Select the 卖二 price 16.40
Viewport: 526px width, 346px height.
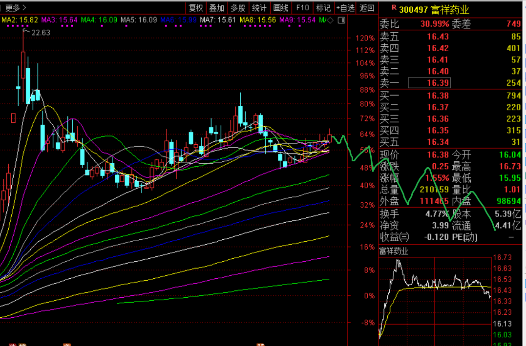tap(438, 71)
